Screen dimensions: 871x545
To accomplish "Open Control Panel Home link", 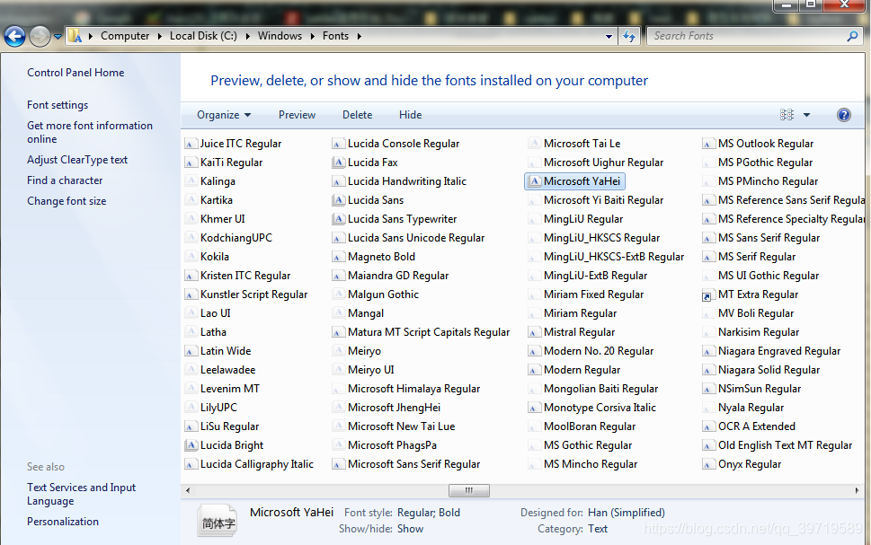I will [76, 73].
